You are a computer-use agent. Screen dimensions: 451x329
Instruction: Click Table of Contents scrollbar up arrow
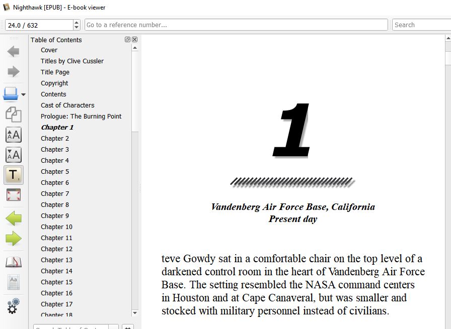click(x=135, y=48)
